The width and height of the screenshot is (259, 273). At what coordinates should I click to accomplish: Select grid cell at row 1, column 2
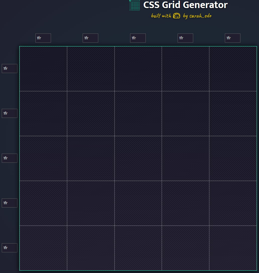[x=91, y=69]
